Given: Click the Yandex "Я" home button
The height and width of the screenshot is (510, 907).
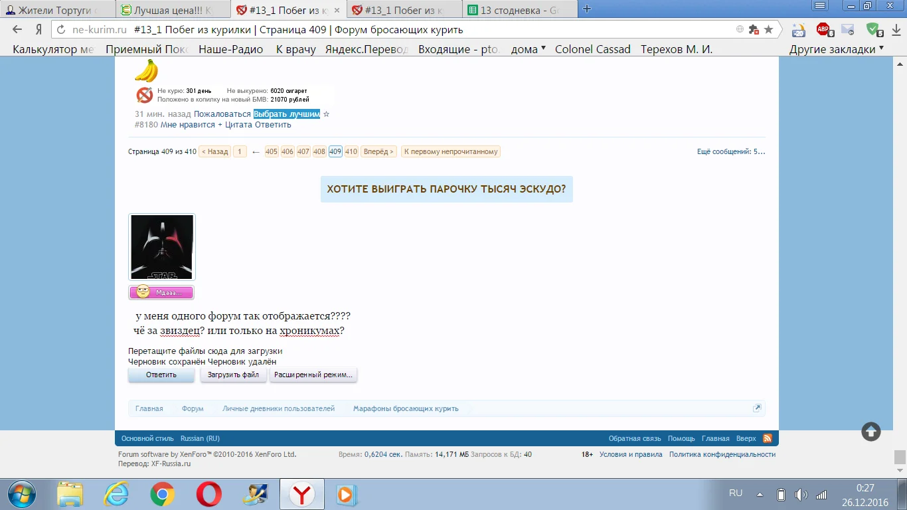Looking at the screenshot, I should point(39,30).
